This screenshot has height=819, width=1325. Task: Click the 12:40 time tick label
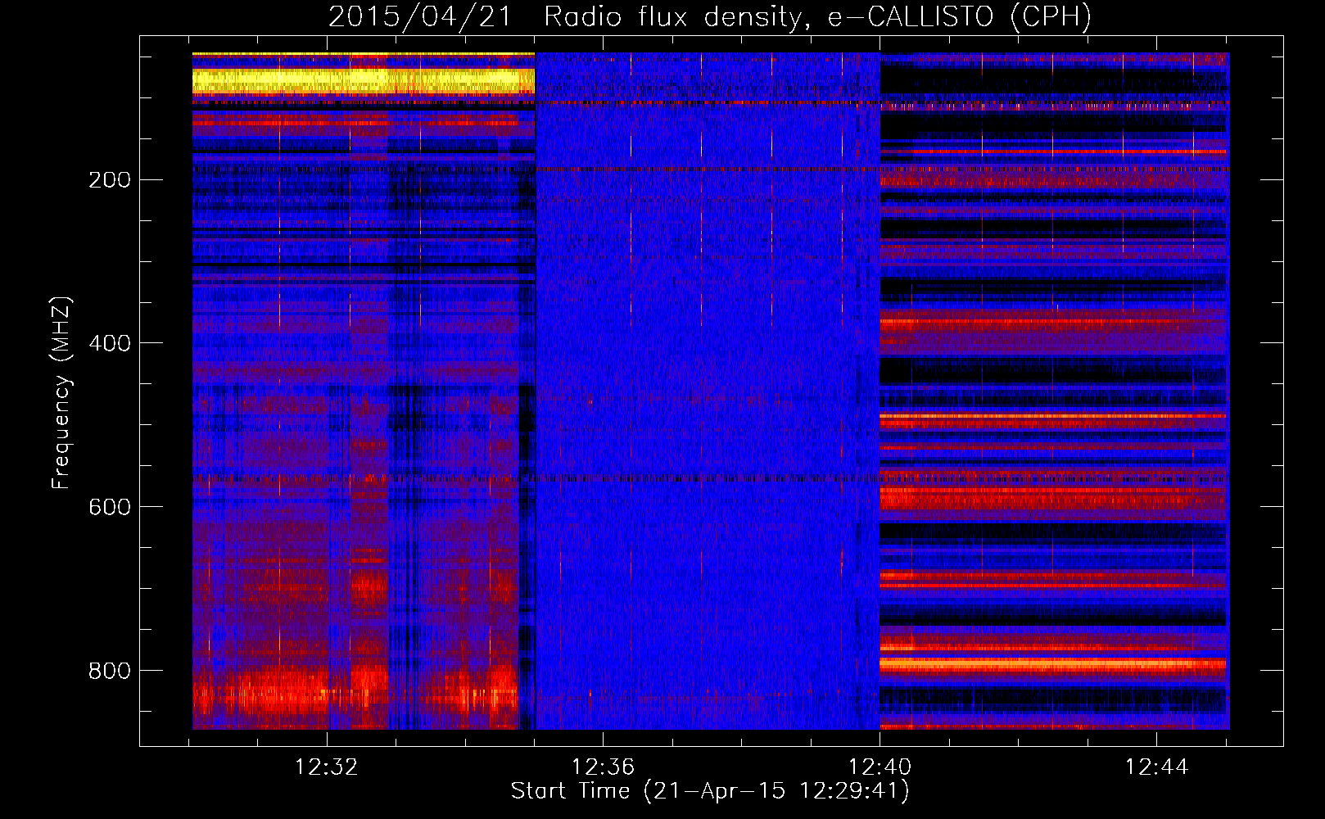[880, 767]
